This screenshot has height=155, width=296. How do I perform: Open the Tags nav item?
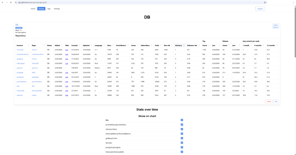(x=49, y=9)
